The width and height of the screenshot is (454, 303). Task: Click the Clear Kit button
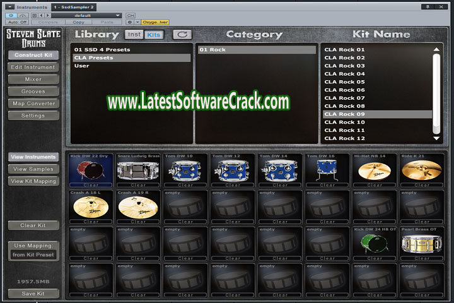(33, 225)
